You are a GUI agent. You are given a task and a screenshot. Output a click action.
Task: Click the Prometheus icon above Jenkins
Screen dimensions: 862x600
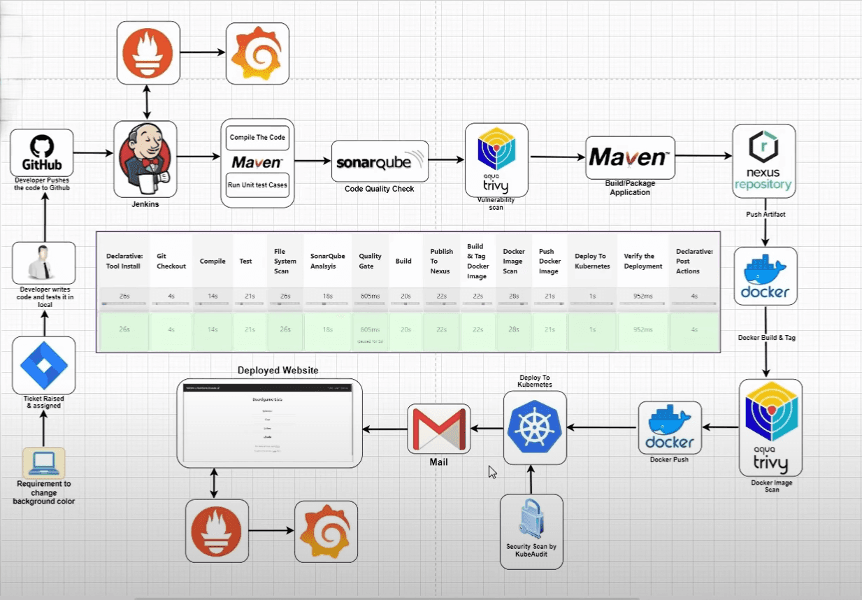[148, 53]
